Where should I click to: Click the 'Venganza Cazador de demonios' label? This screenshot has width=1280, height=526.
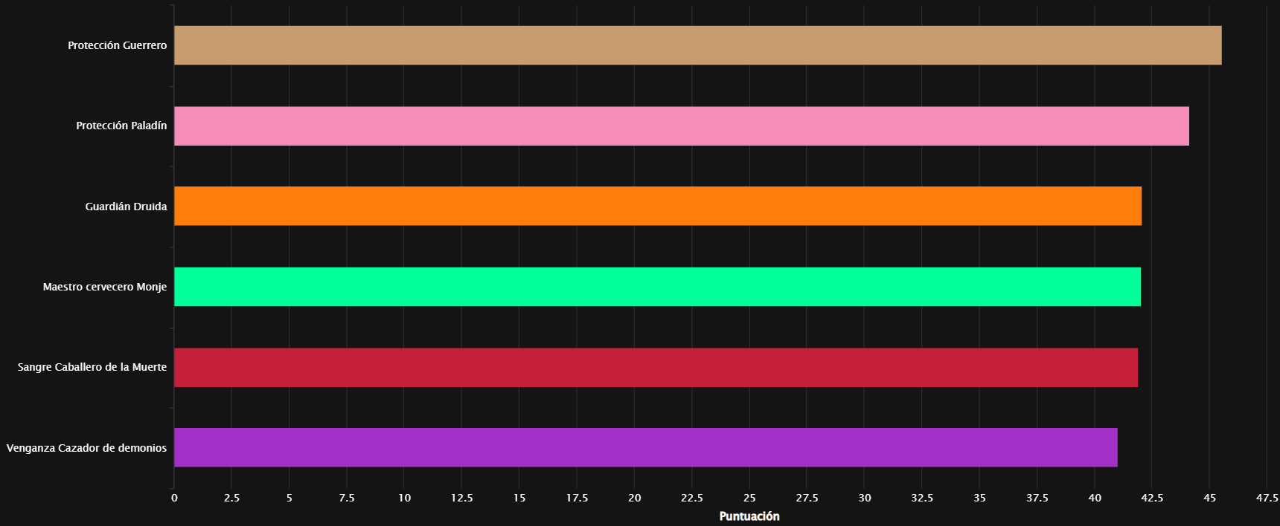(86, 448)
